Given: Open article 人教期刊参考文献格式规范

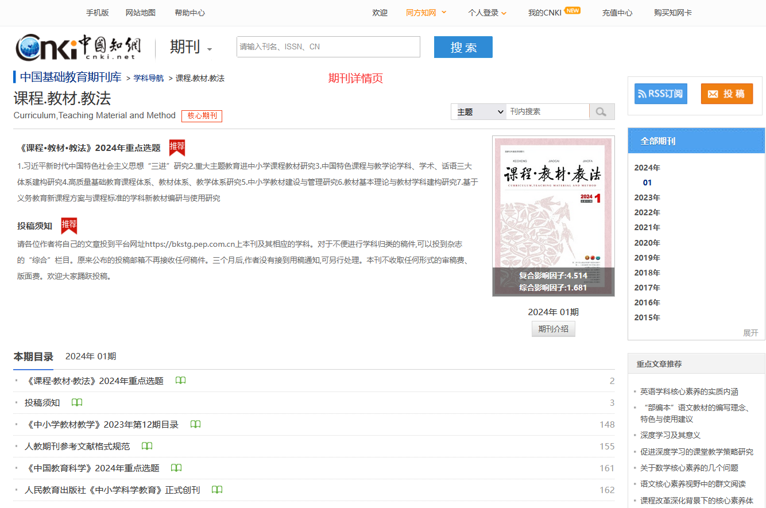Looking at the screenshot, I should click(x=78, y=446).
